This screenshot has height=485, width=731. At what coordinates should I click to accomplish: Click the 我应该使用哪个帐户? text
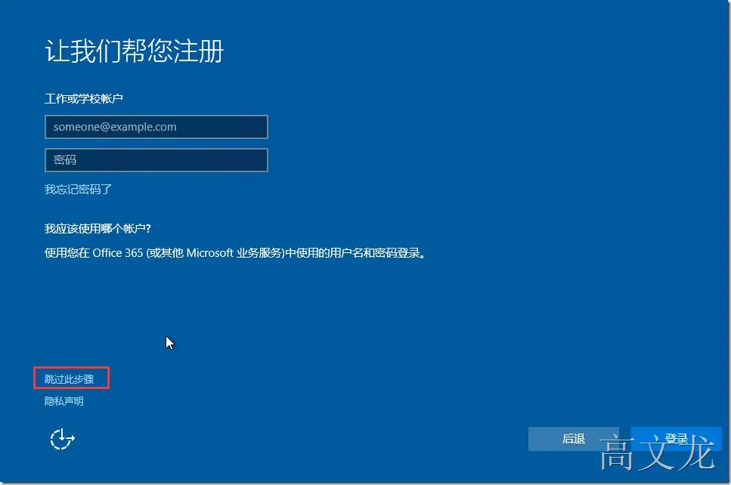pos(98,228)
